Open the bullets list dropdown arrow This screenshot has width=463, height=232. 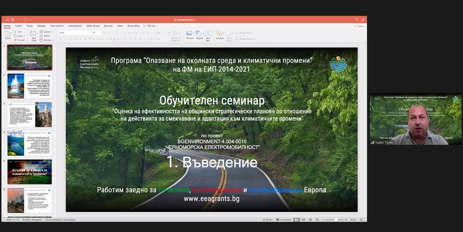pyautogui.click(x=129, y=33)
